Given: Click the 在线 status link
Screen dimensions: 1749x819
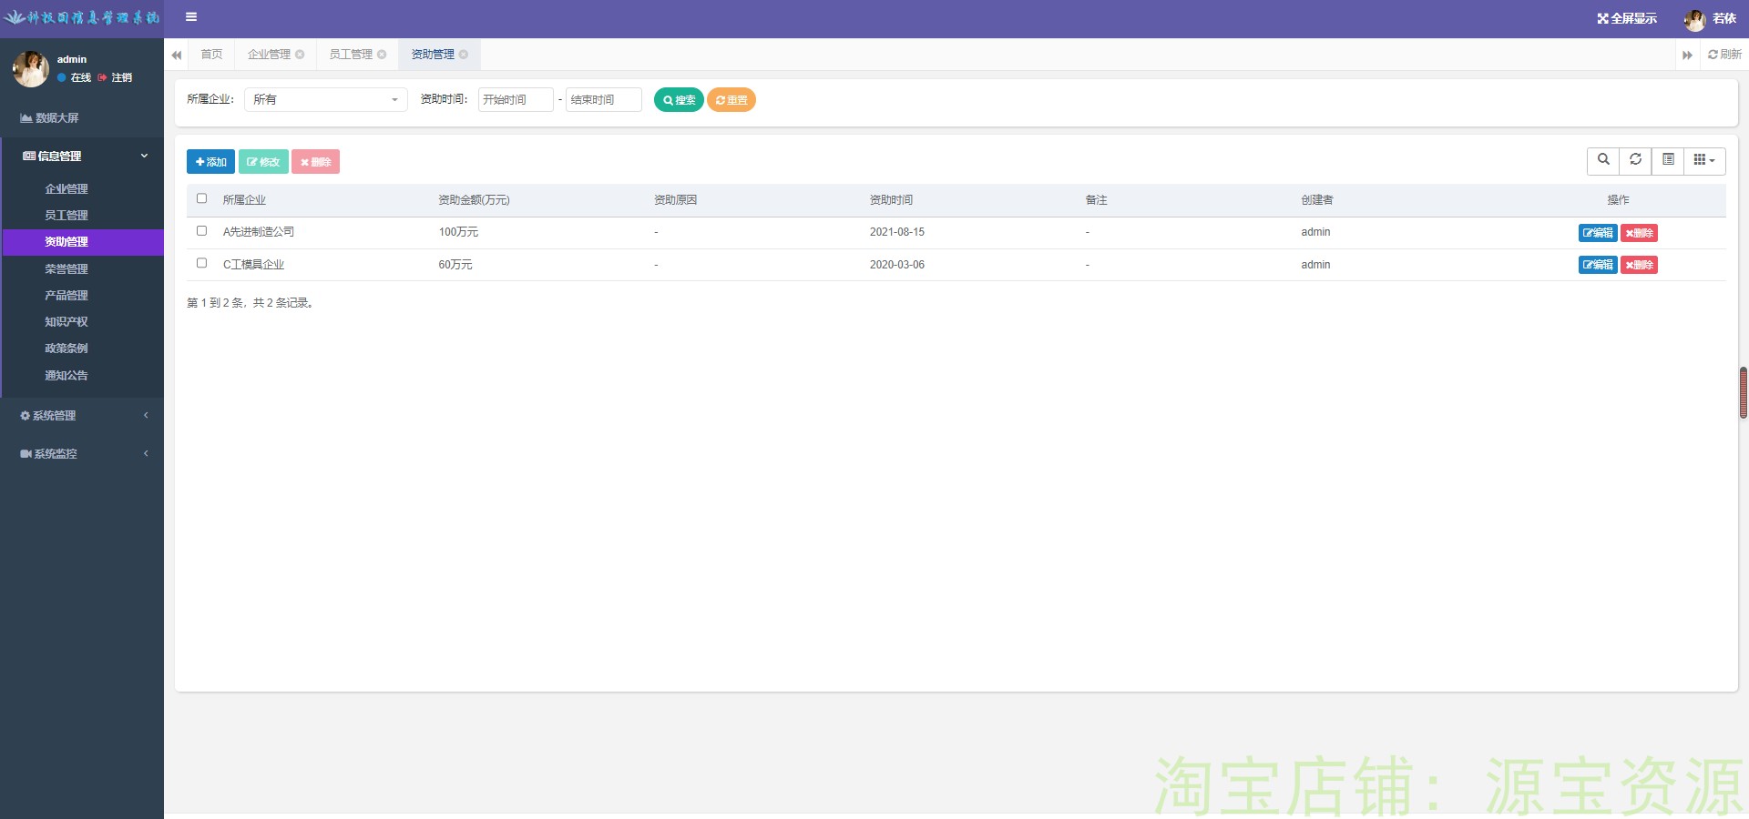Looking at the screenshot, I should pyautogui.click(x=75, y=78).
